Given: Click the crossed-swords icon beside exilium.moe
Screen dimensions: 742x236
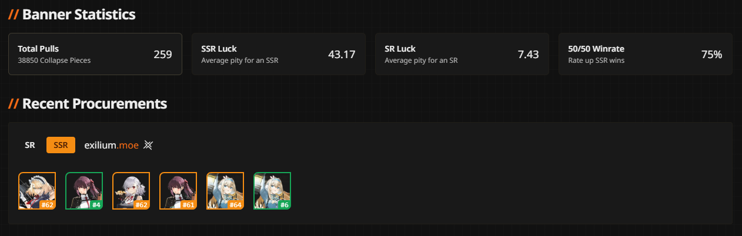Looking at the screenshot, I should 148,145.
